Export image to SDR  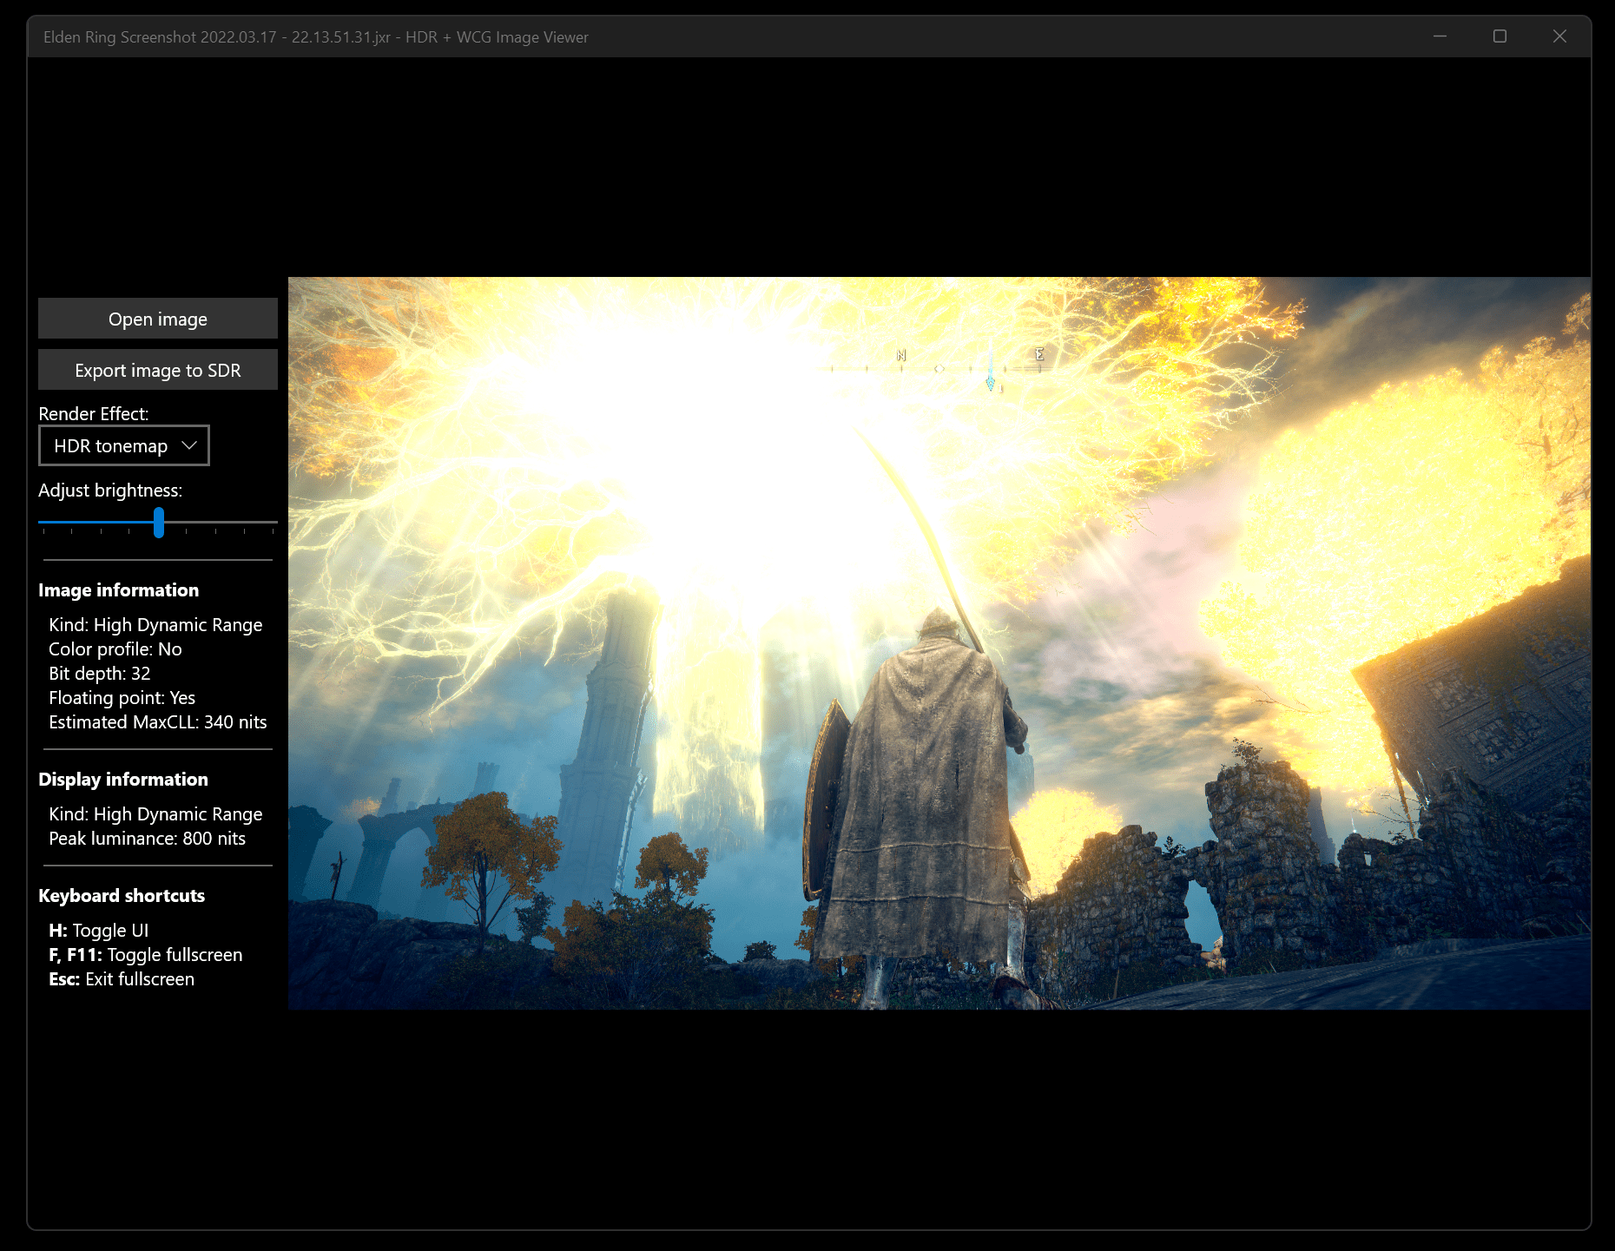158,370
